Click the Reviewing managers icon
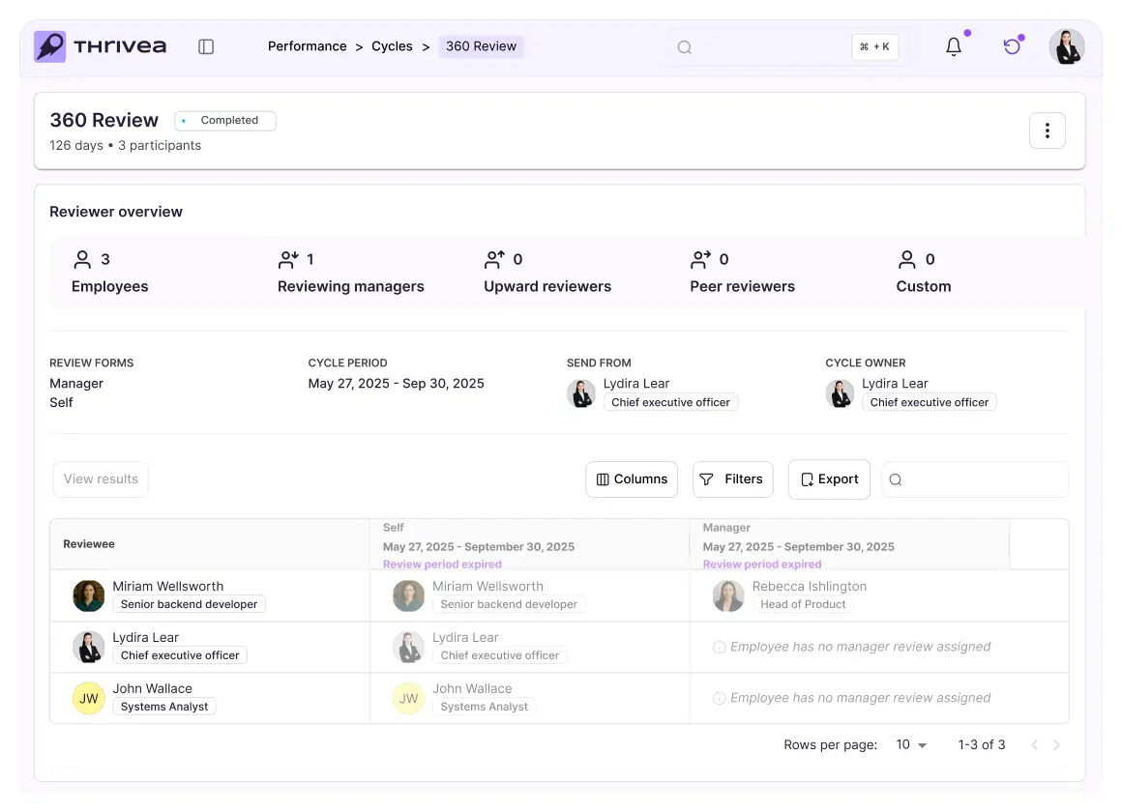This screenshot has height=812, width=1122. coord(288,259)
